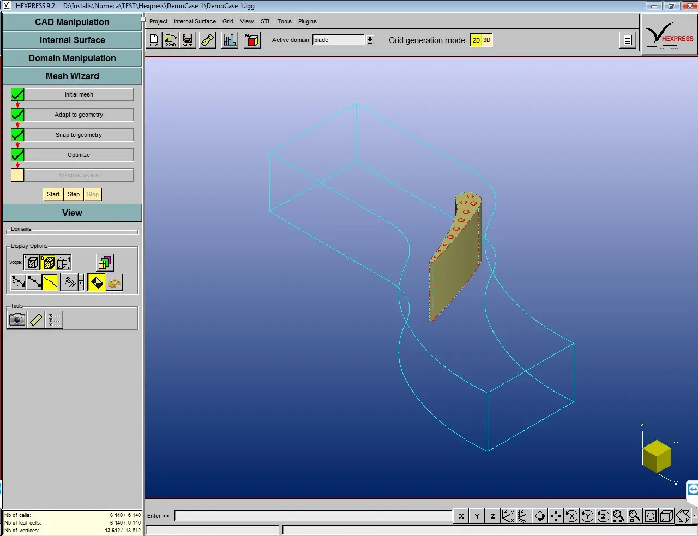Click the XYZ coordinates tool icon
Screen dimensions: 698x536
point(54,320)
